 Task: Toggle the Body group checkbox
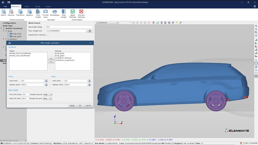pos(6,31)
